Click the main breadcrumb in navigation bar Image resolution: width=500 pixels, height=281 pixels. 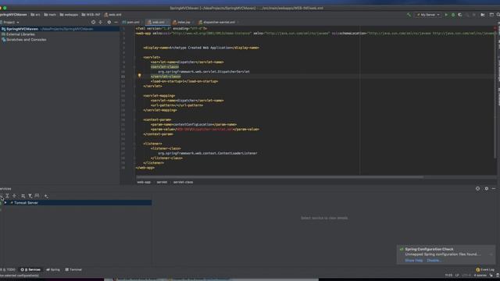coord(50,15)
